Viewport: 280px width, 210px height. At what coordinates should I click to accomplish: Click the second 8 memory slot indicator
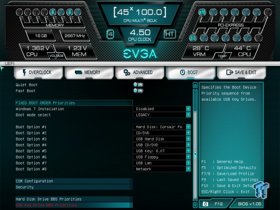point(70,12)
